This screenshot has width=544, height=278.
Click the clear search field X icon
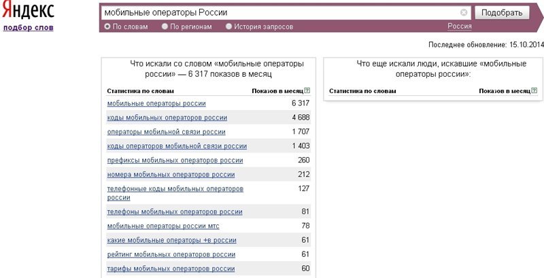(464, 12)
